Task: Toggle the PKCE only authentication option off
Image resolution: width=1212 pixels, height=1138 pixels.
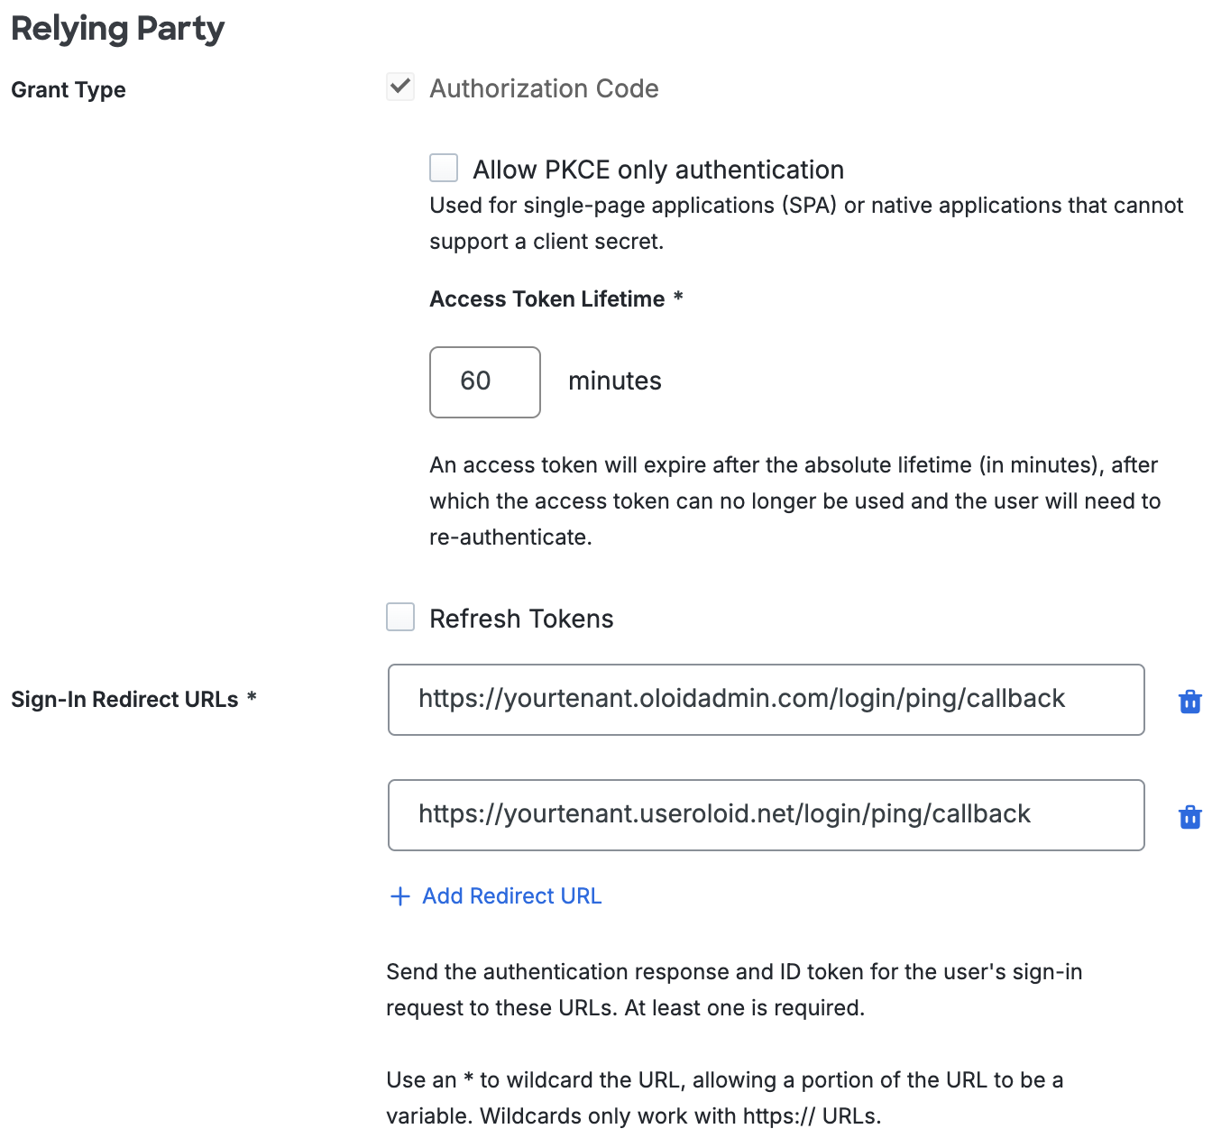Action: [443, 168]
